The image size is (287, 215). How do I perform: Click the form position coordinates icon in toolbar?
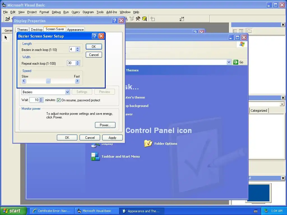(153, 19)
